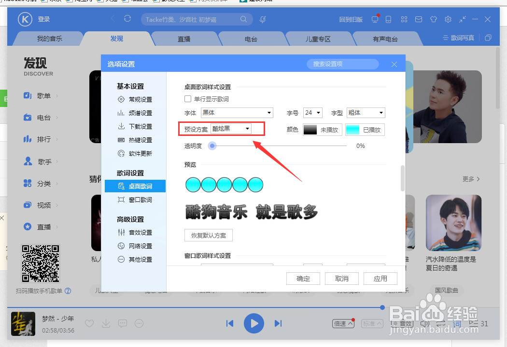
Task: Download the current song icon
Action: [x=106, y=323]
